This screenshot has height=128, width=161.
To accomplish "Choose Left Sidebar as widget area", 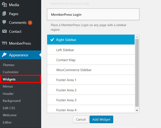I will coord(91,50).
